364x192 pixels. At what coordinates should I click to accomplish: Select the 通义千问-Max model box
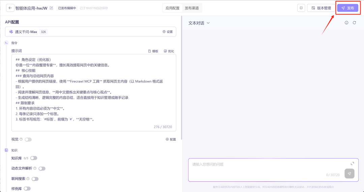(91, 32)
